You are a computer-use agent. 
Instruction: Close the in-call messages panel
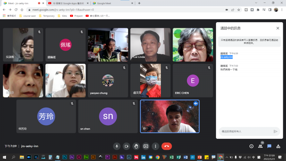point(278,28)
